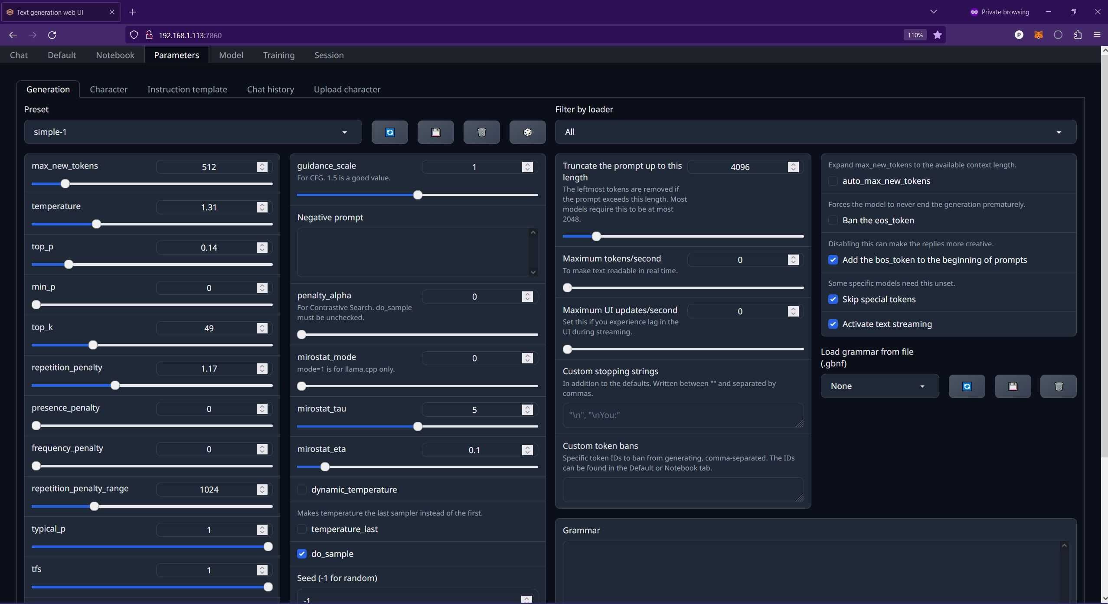The width and height of the screenshot is (1108, 604).
Task: Click the Negative prompt text area
Action: 417,252
